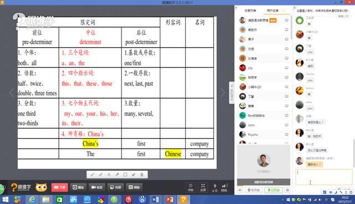This screenshot has width=355, height=204.
Task: Open PowerPoint from the taskbar
Action: click(x=170, y=200)
